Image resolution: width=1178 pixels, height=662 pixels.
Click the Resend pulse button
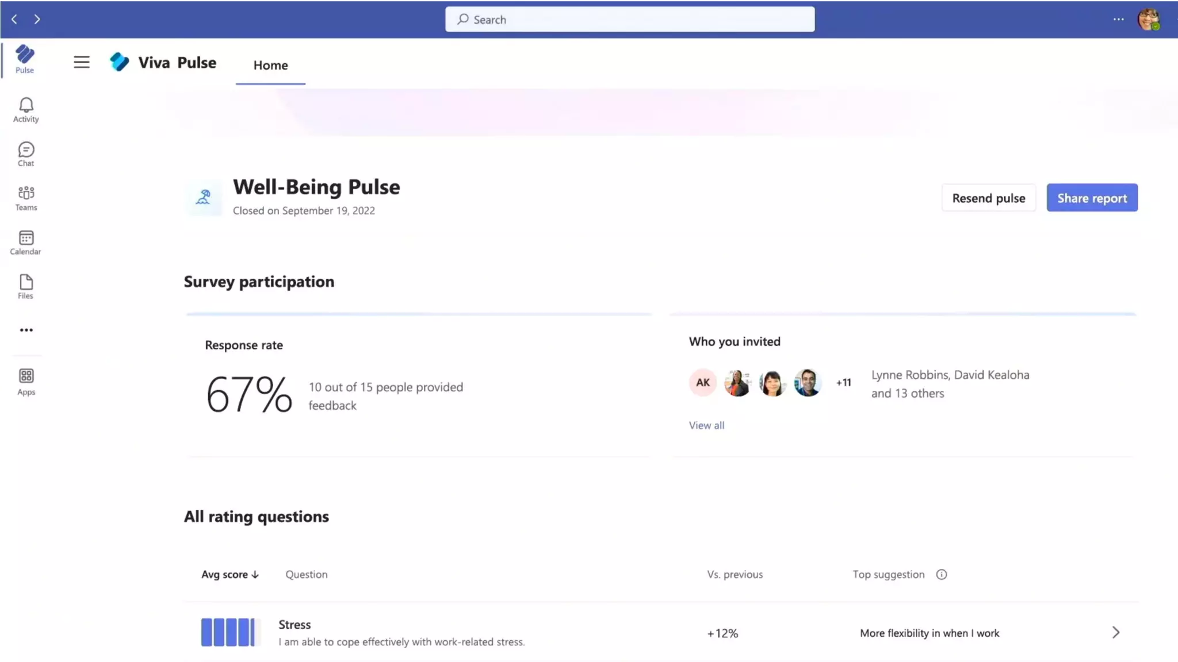click(x=988, y=198)
